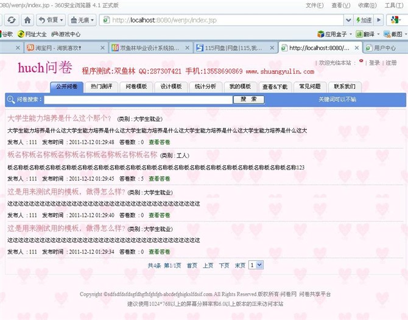Go to browser home page icon
The height and width of the screenshot is (320, 408).
27,20
